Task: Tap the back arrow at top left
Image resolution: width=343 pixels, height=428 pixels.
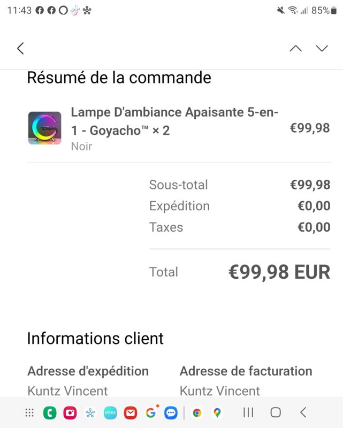Action: point(20,49)
